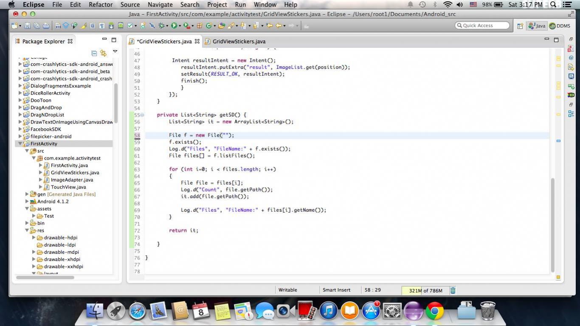Viewport: 580px width, 326px height.
Task: Maximize the editor area
Action: (556, 39)
